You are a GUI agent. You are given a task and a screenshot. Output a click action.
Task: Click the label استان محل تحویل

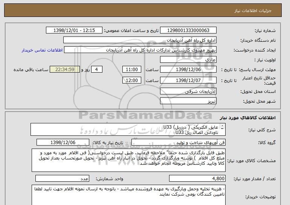coord(258,91)
